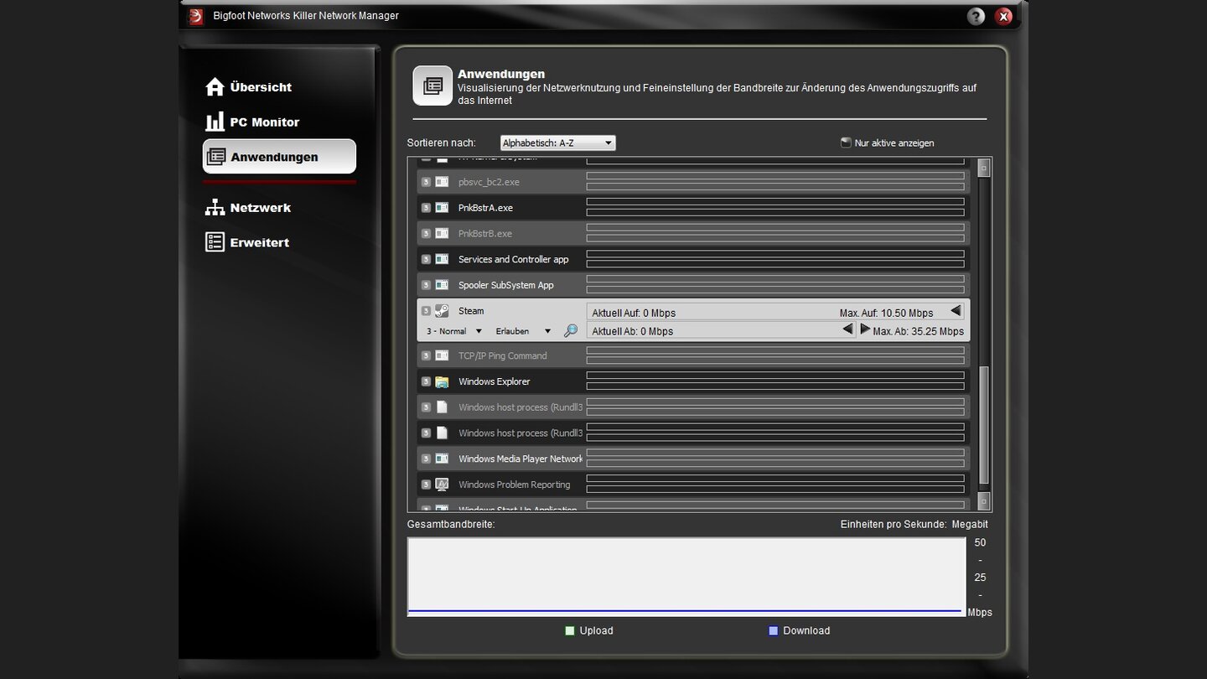This screenshot has height=679, width=1207.
Task: Close the Killer Network Manager window
Action: [x=1003, y=16]
